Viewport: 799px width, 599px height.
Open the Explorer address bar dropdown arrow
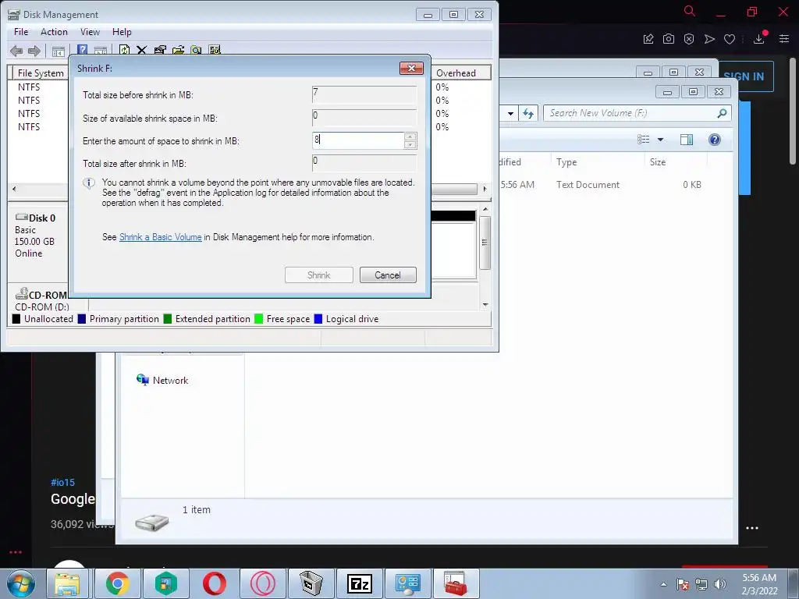[x=510, y=113]
